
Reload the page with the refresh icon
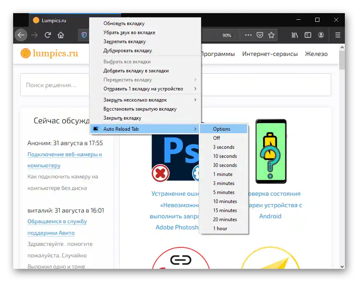click(48, 35)
